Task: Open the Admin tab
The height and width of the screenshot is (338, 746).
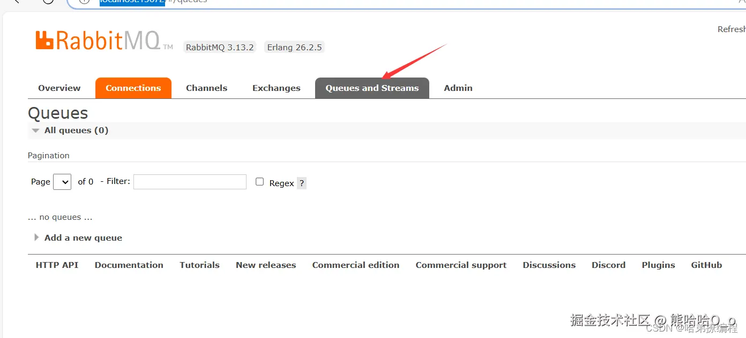Action: pos(458,88)
